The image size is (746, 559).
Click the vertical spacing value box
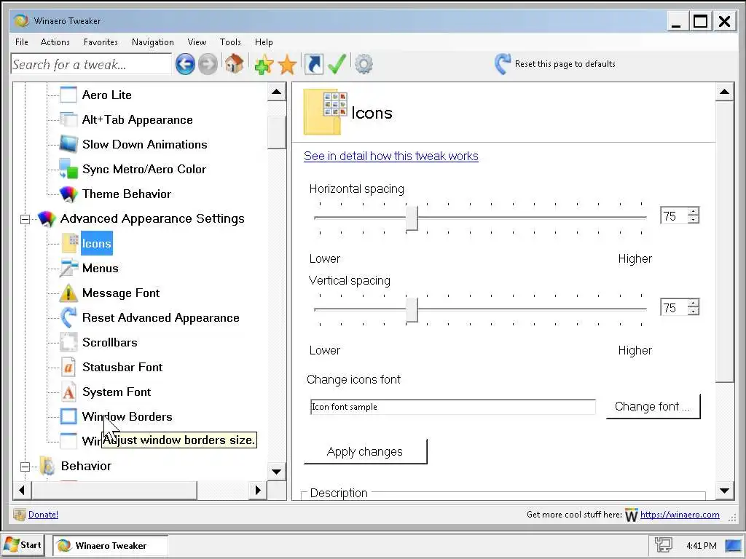pyautogui.click(x=674, y=308)
